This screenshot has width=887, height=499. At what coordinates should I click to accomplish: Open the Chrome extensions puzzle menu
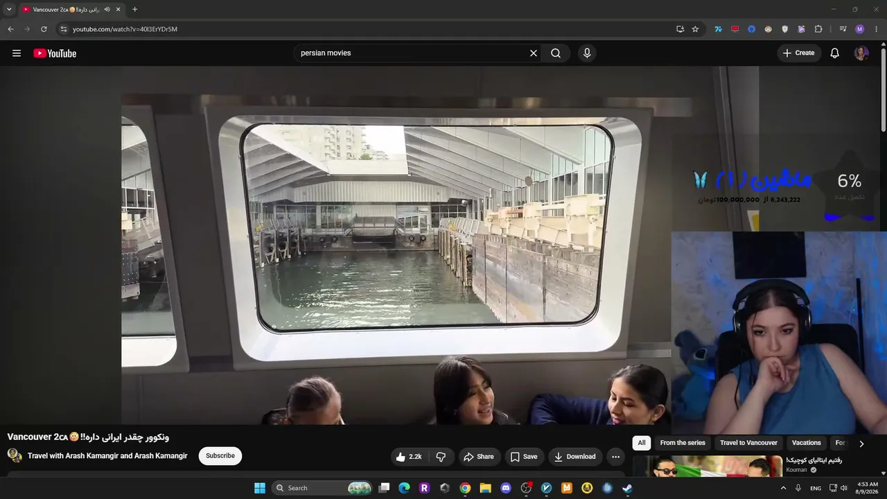(x=818, y=29)
